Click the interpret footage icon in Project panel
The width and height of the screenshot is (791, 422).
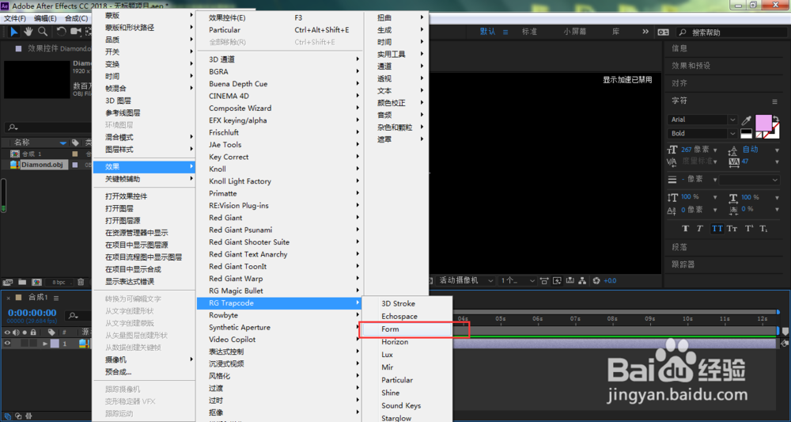click(8, 282)
